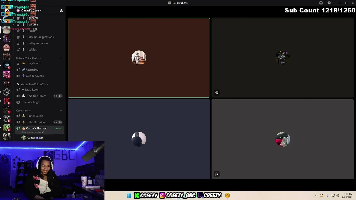Join The Deep Core voice channel
The height and width of the screenshot is (200, 356).
click(39, 122)
